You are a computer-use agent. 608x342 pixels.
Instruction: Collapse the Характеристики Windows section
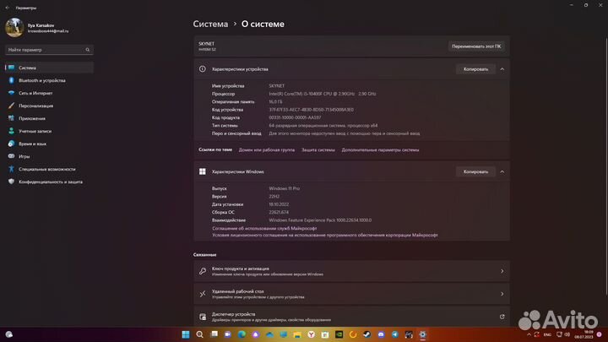(x=502, y=171)
